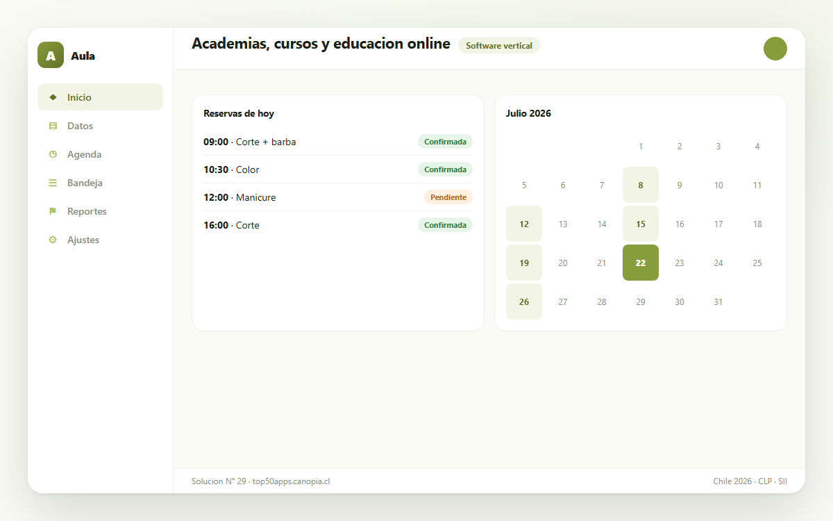Click the Aula brand name
The height and width of the screenshot is (521, 833).
pyautogui.click(x=83, y=56)
